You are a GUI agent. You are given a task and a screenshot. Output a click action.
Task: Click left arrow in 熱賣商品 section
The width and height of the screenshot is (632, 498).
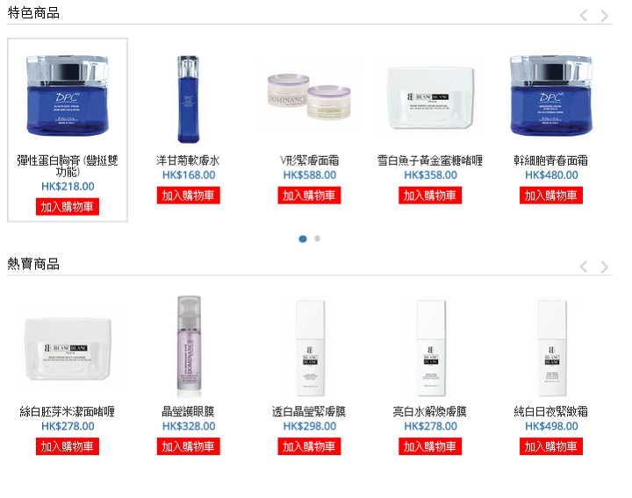click(x=583, y=267)
